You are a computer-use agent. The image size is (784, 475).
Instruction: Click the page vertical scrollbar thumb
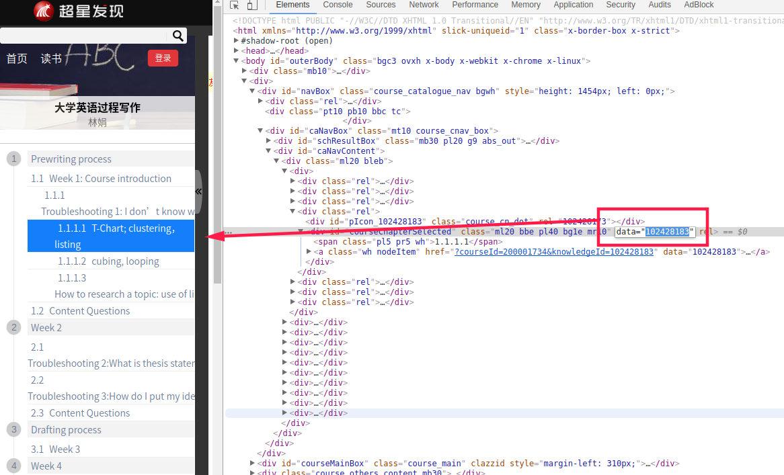coord(217,144)
